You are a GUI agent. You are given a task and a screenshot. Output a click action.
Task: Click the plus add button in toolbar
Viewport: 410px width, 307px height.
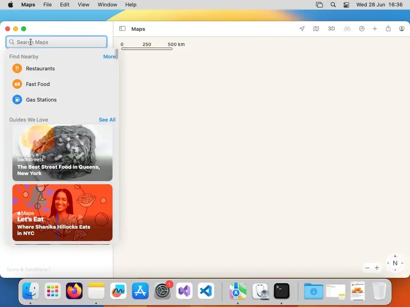click(375, 29)
